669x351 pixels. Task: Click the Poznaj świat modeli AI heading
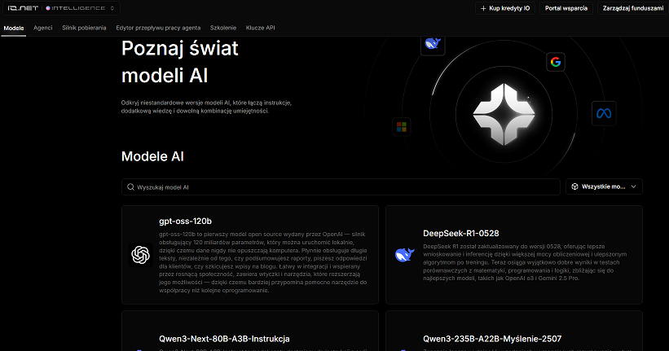pyautogui.click(x=179, y=62)
